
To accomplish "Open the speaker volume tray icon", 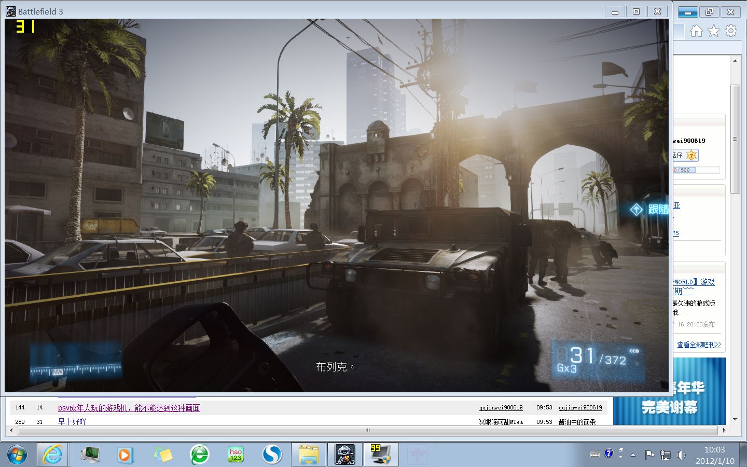I will [681, 455].
